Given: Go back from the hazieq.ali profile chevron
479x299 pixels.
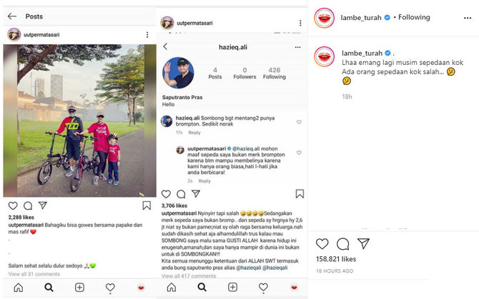Looking at the screenshot, I should pos(165,46).
